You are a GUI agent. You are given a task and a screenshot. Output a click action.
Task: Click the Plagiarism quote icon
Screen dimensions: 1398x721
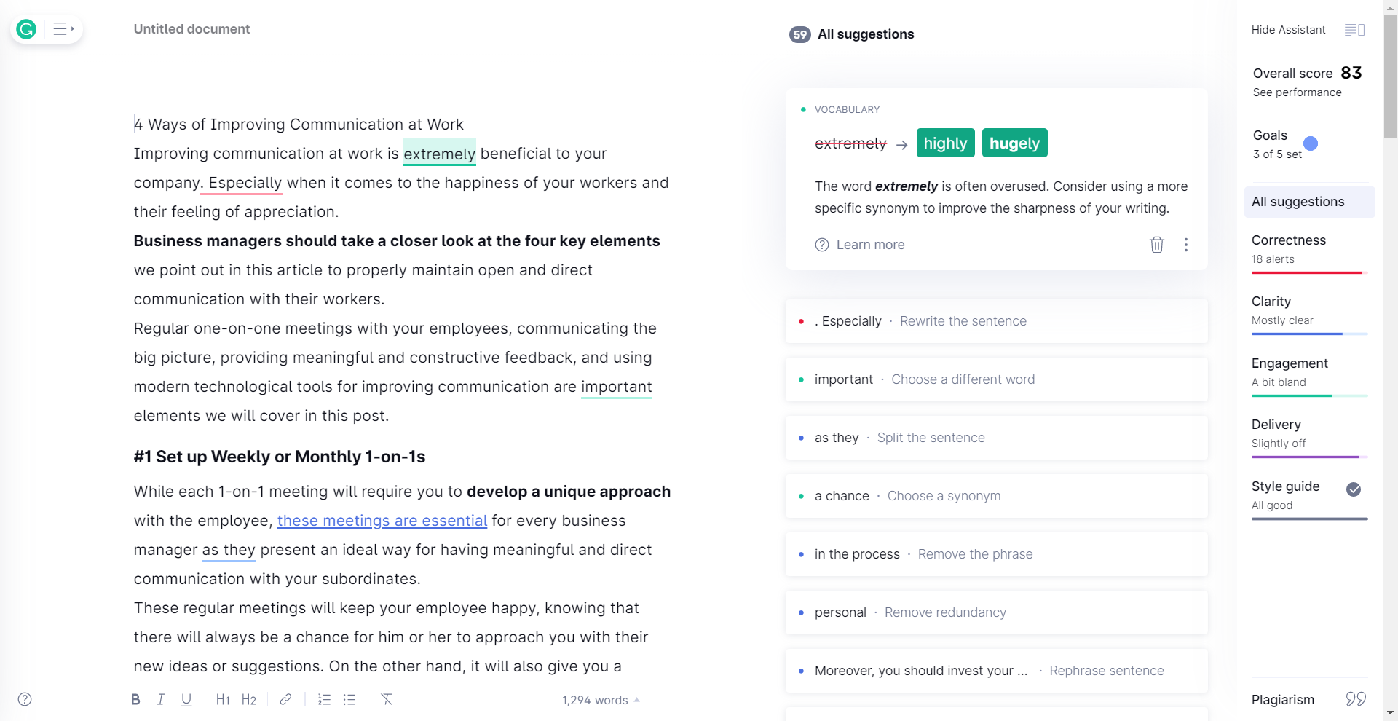click(x=1355, y=699)
